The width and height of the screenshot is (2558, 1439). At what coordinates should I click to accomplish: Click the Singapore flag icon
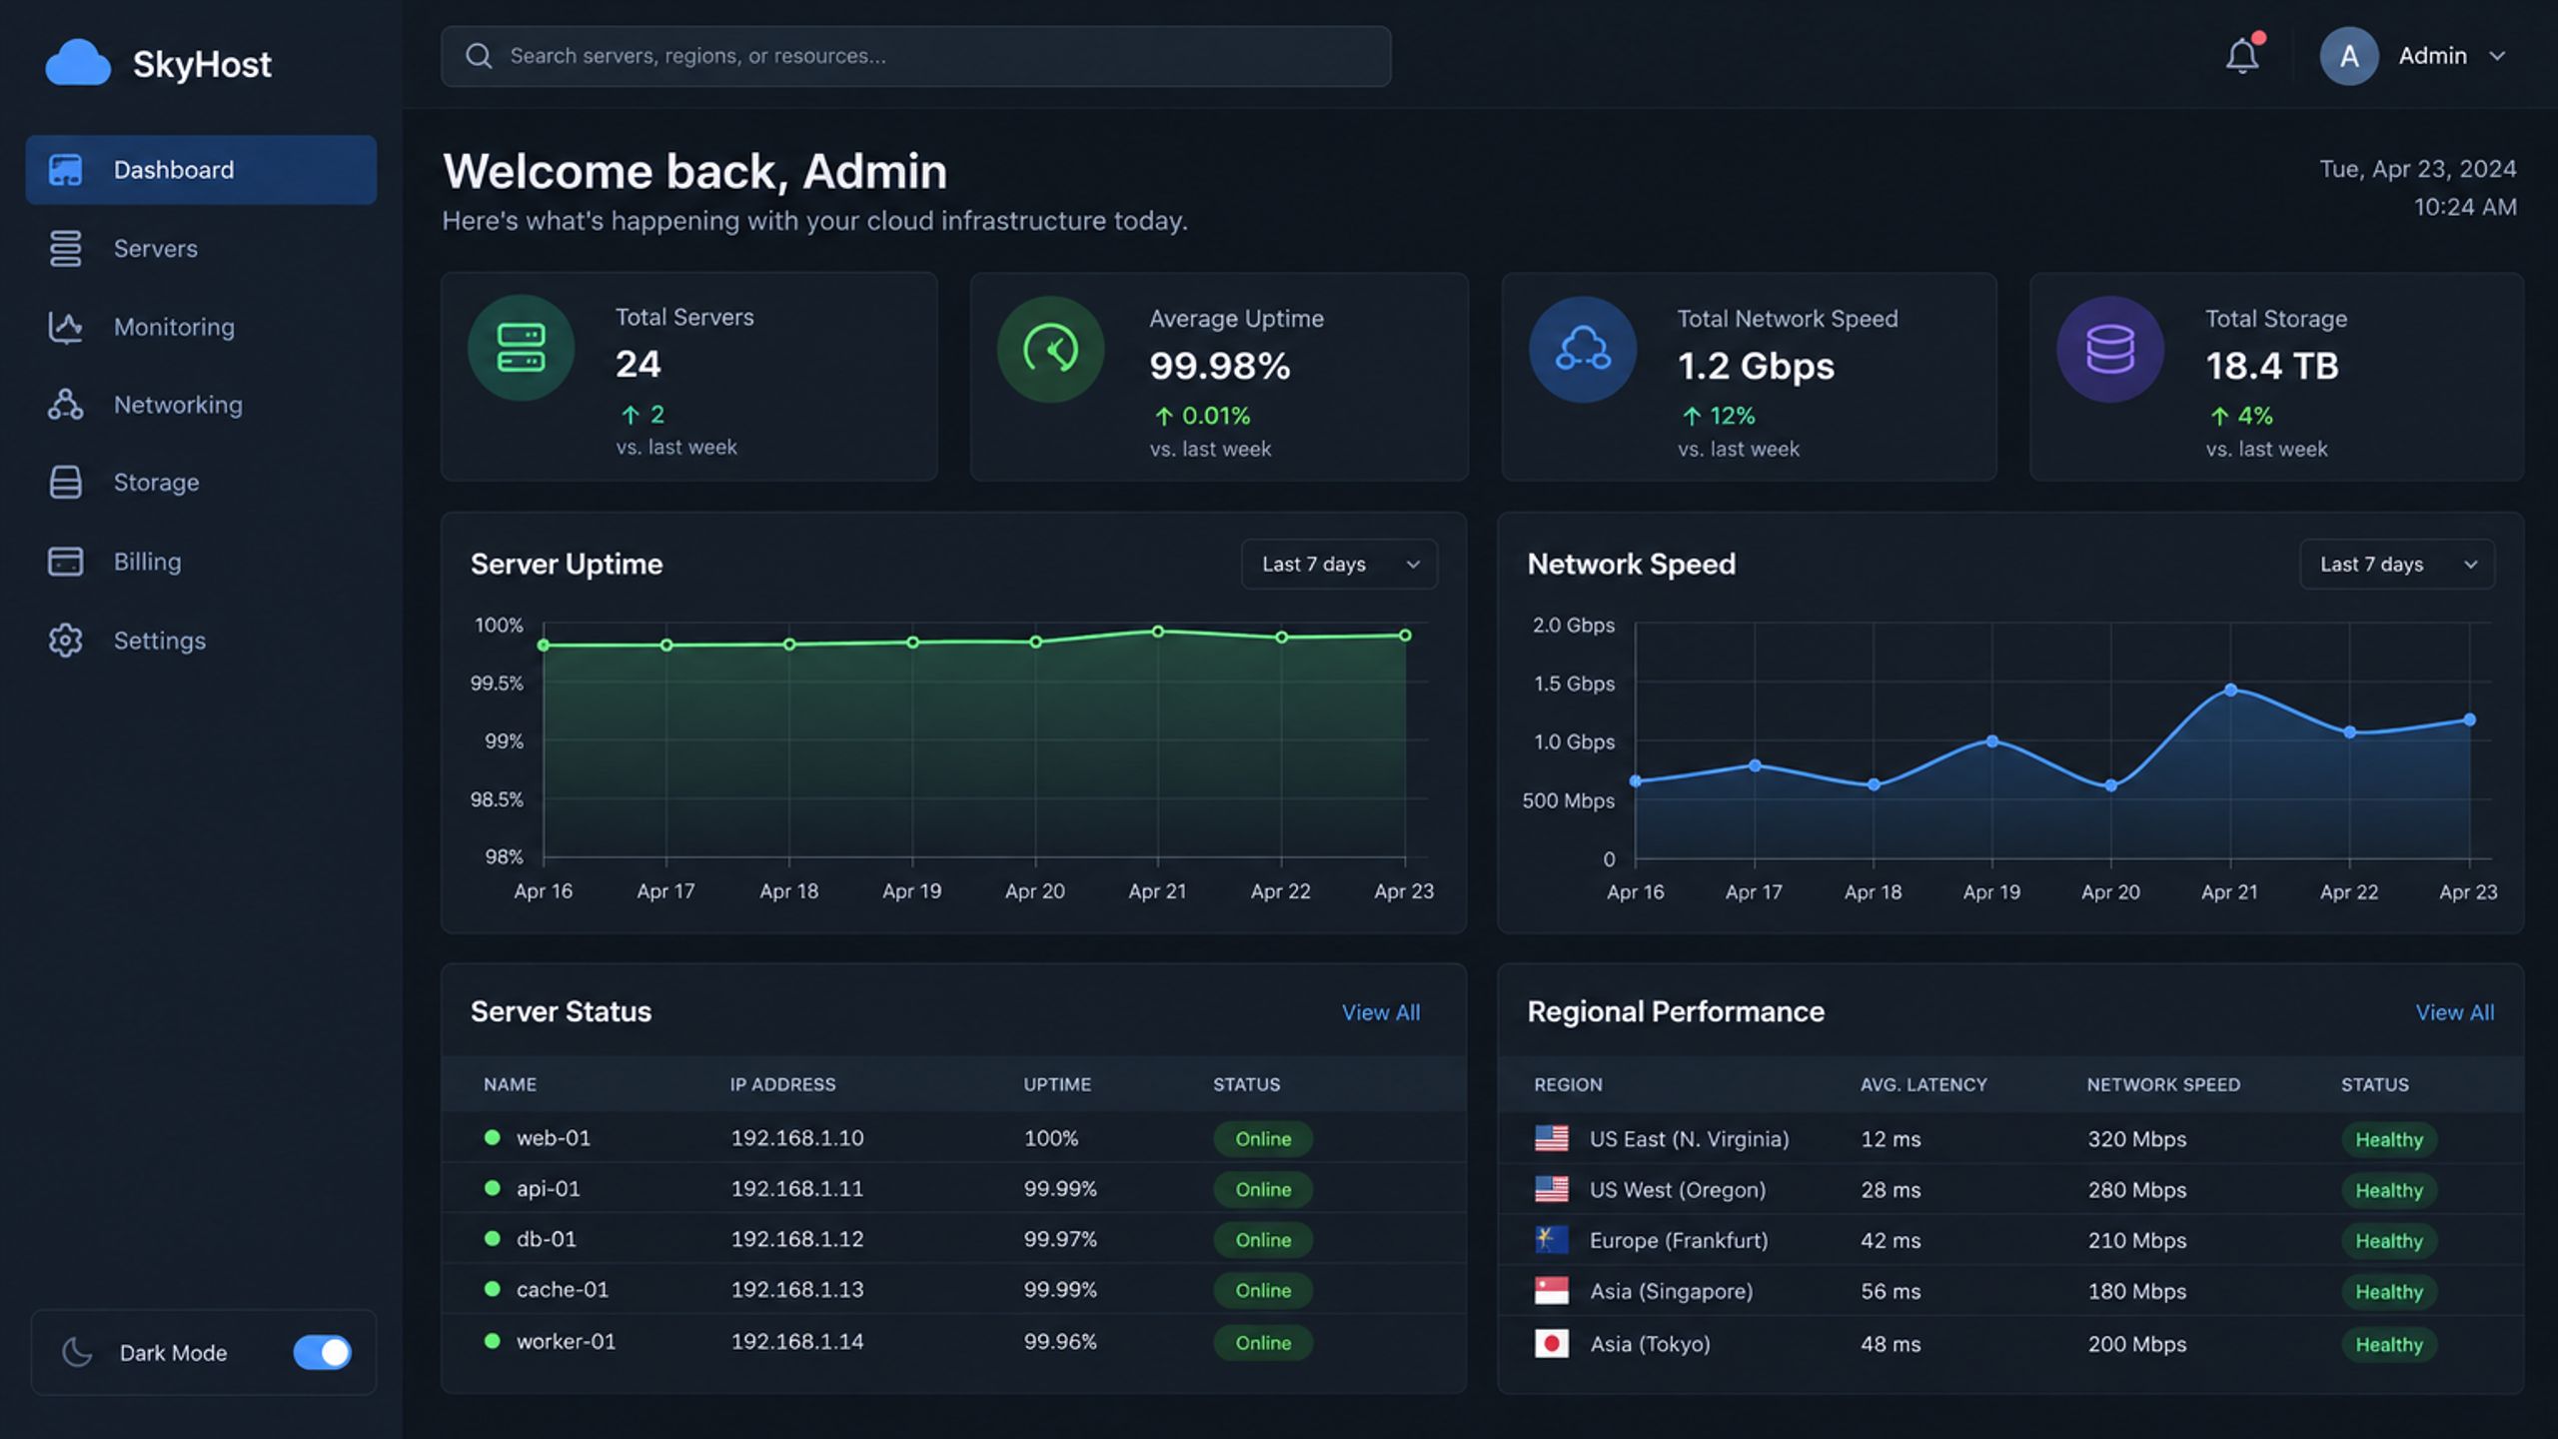tap(1551, 1290)
